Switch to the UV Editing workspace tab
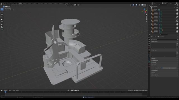Viewport: 179px width, 100px height. [x=34, y=3]
